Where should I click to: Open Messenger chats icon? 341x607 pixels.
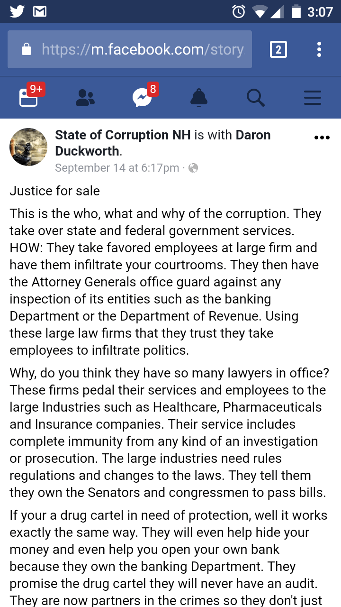tap(142, 98)
